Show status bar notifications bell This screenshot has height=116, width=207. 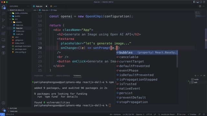(204, 114)
